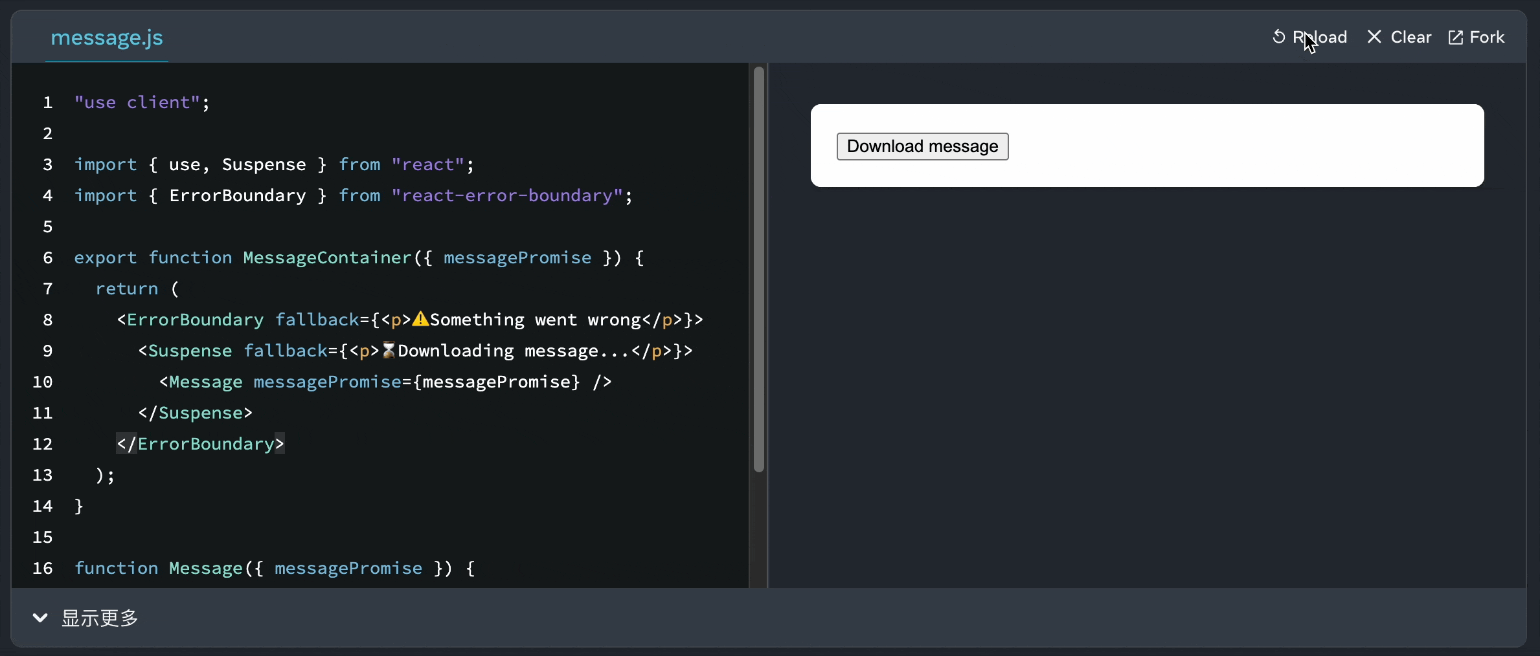Click the Reload icon in sandbox toolbar
This screenshot has width=1540, height=656.
point(1278,37)
